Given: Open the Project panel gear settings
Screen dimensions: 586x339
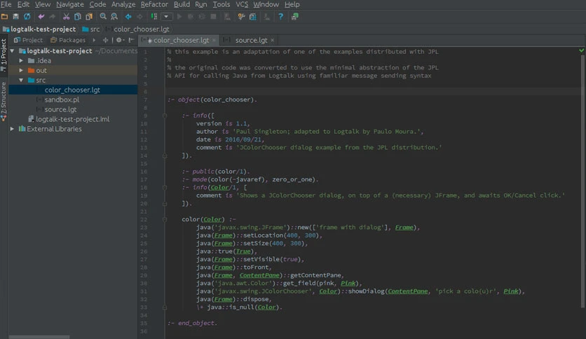Looking at the screenshot, I should click(120, 40).
